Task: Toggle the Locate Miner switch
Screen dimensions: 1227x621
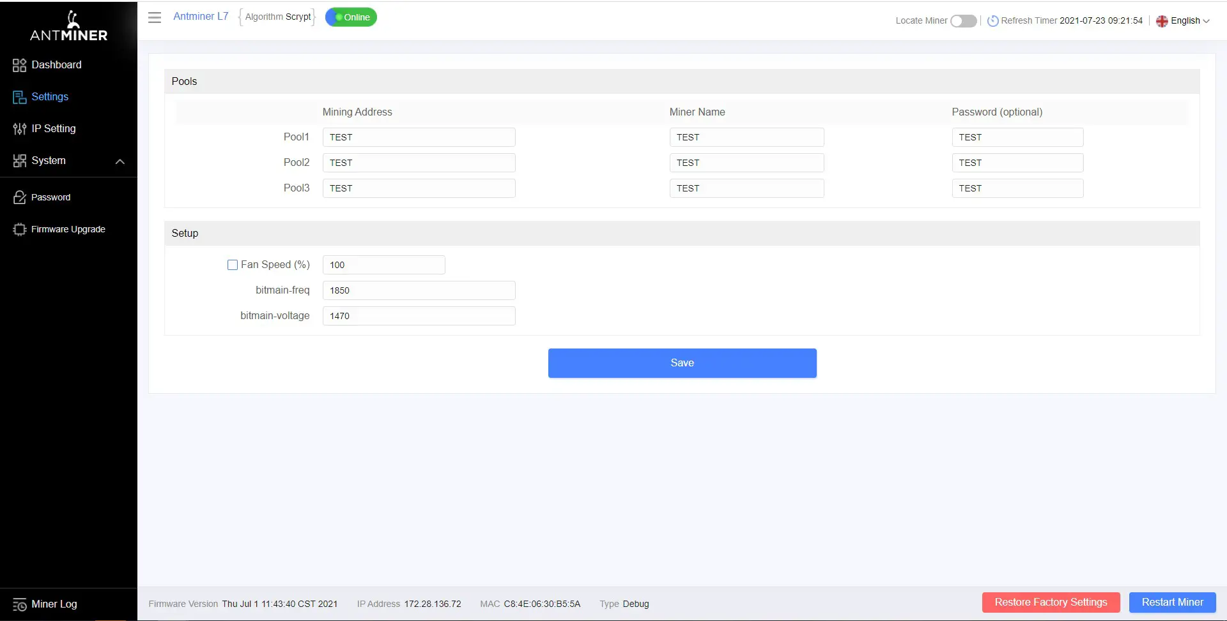Action: pyautogui.click(x=964, y=21)
